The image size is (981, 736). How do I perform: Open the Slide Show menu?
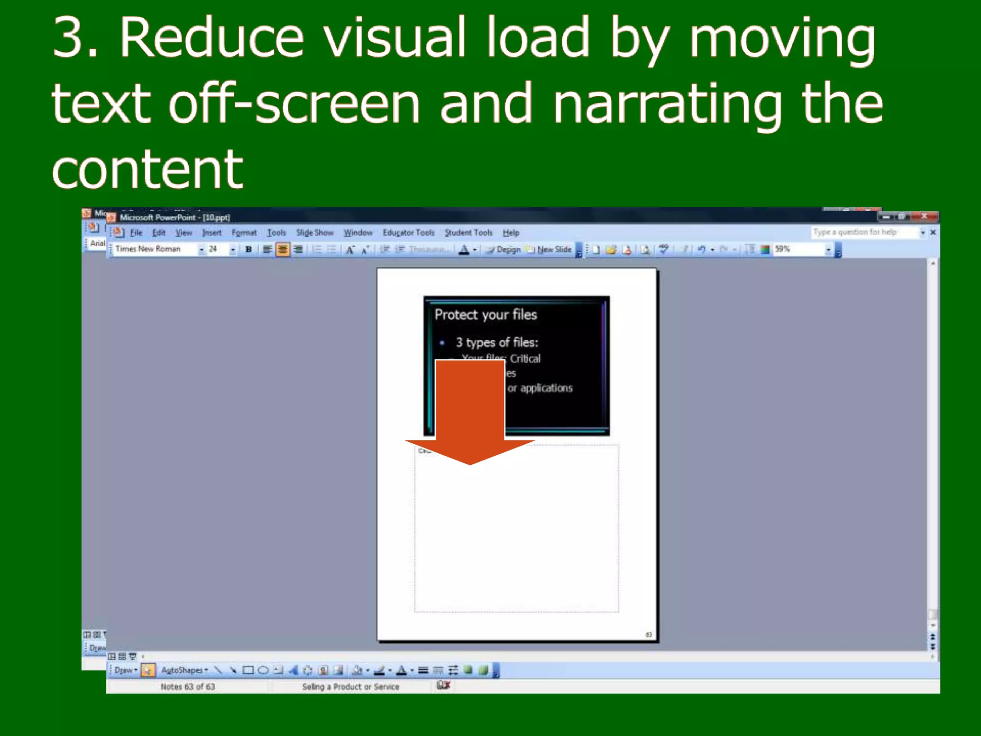coord(314,232)
